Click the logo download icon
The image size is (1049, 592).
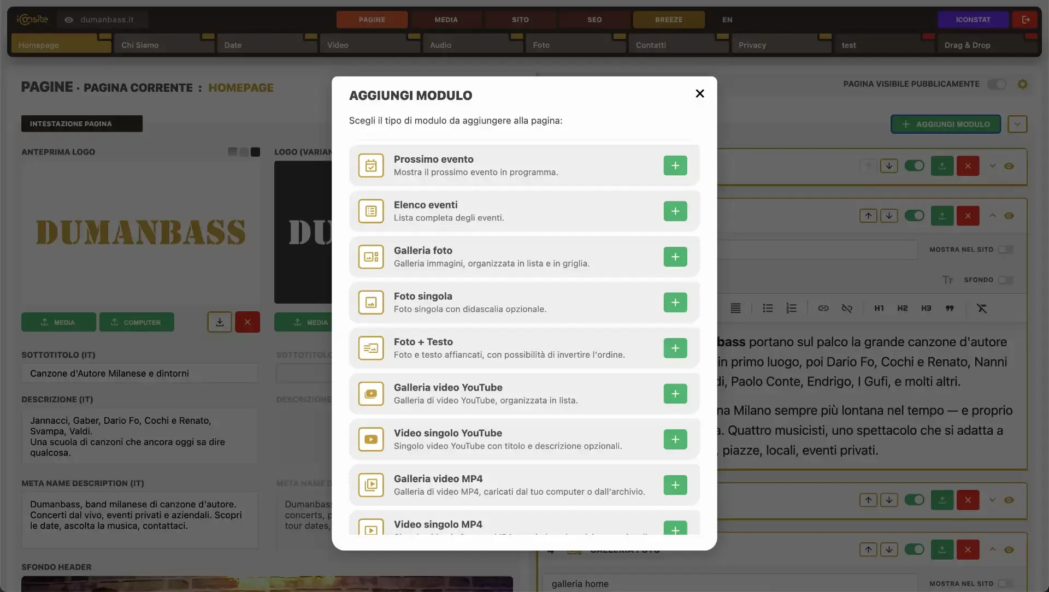(x=220, y=322)
